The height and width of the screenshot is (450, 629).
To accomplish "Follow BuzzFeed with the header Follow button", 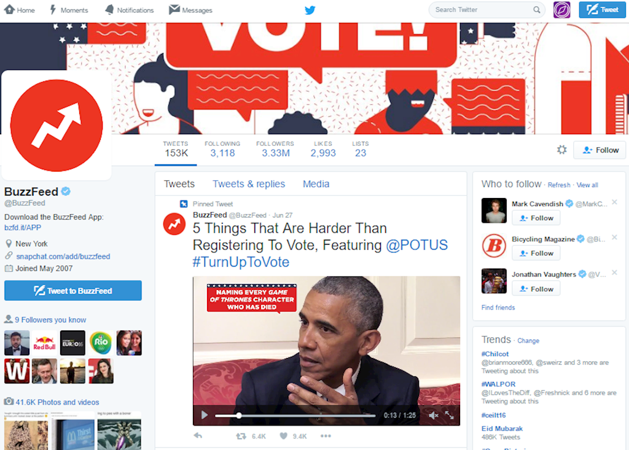I will pos(600,150).
